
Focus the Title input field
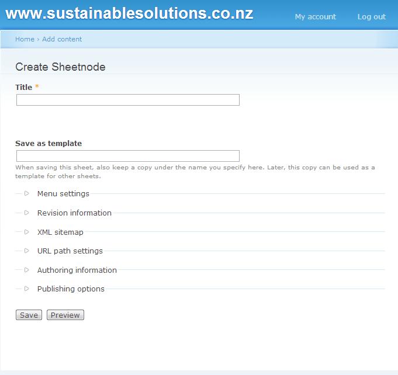(x=128, y=100)
